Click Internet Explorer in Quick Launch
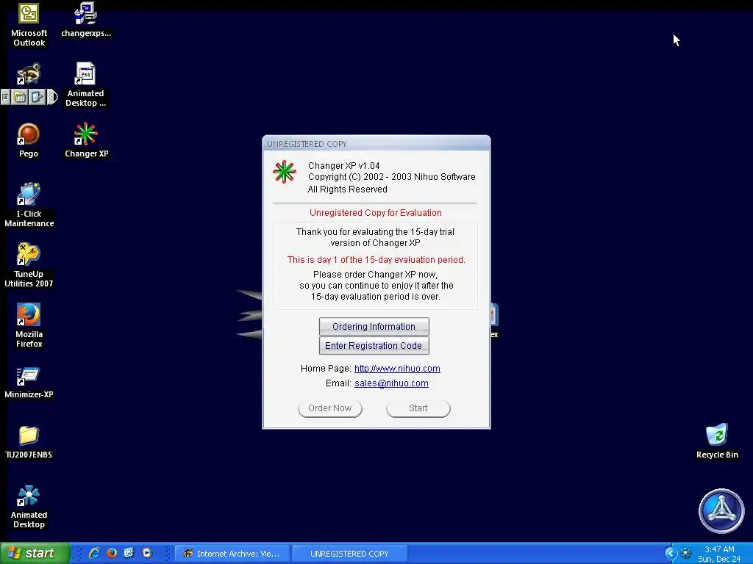 click(94, 554)
